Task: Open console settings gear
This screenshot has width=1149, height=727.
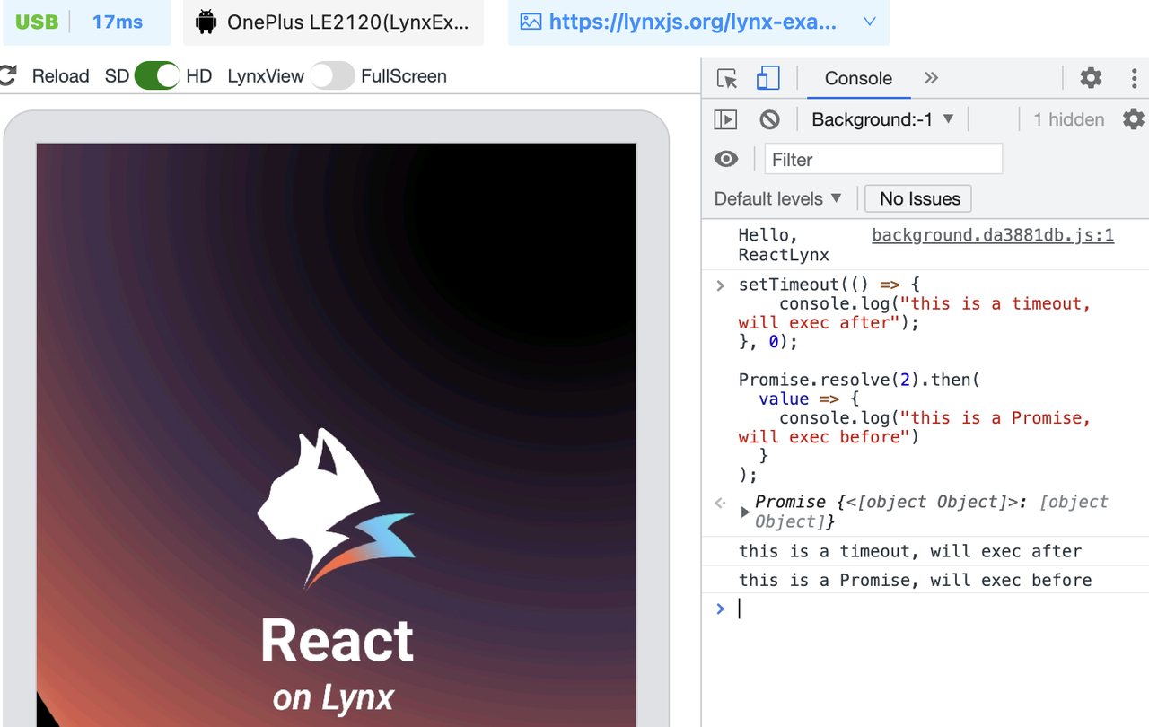Action: [x=1134, y=119]
